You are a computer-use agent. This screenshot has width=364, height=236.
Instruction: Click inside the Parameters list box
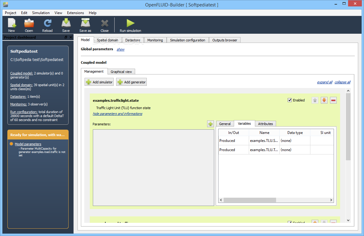point(154,167)
